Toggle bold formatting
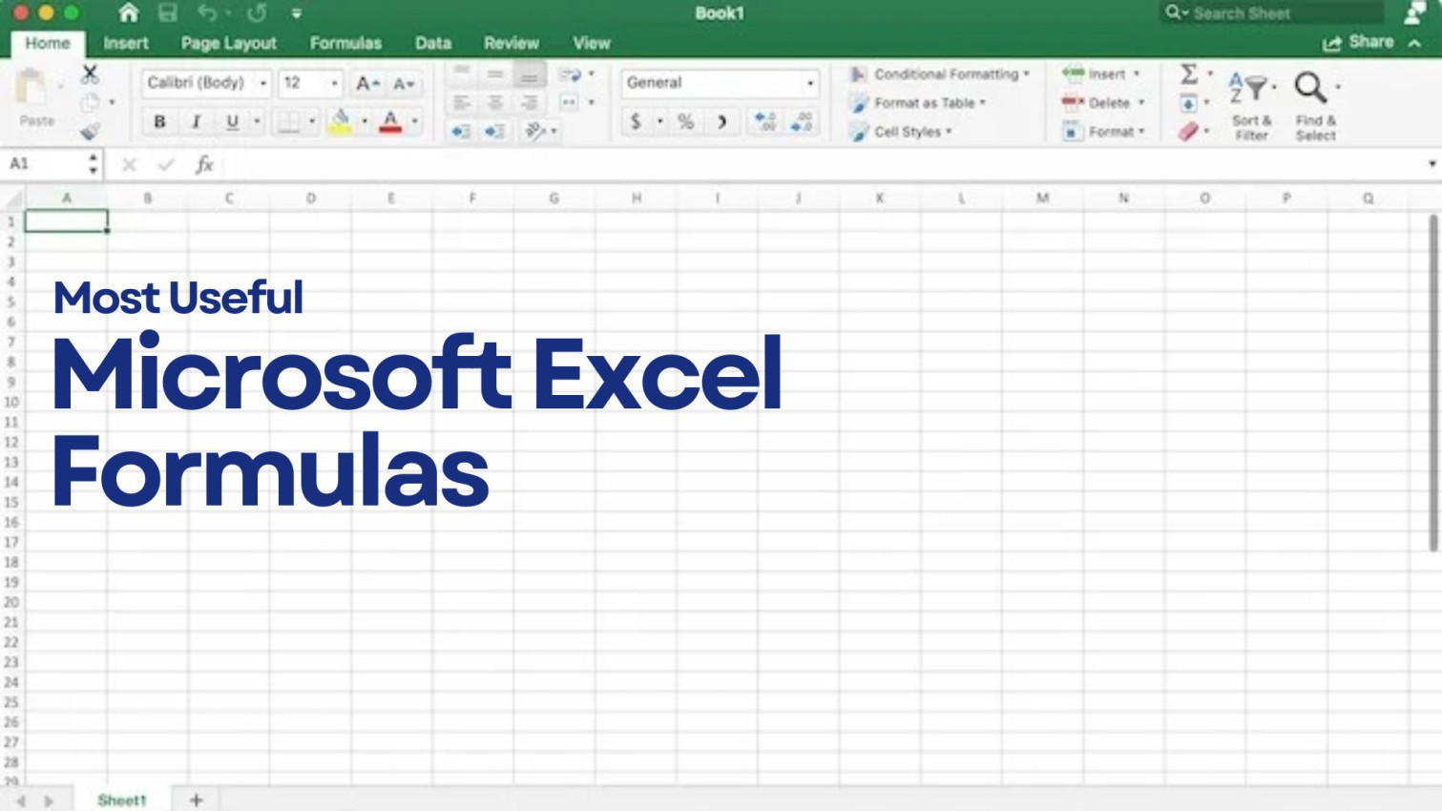Screen dimensions: 1442x811 [158, 121]
